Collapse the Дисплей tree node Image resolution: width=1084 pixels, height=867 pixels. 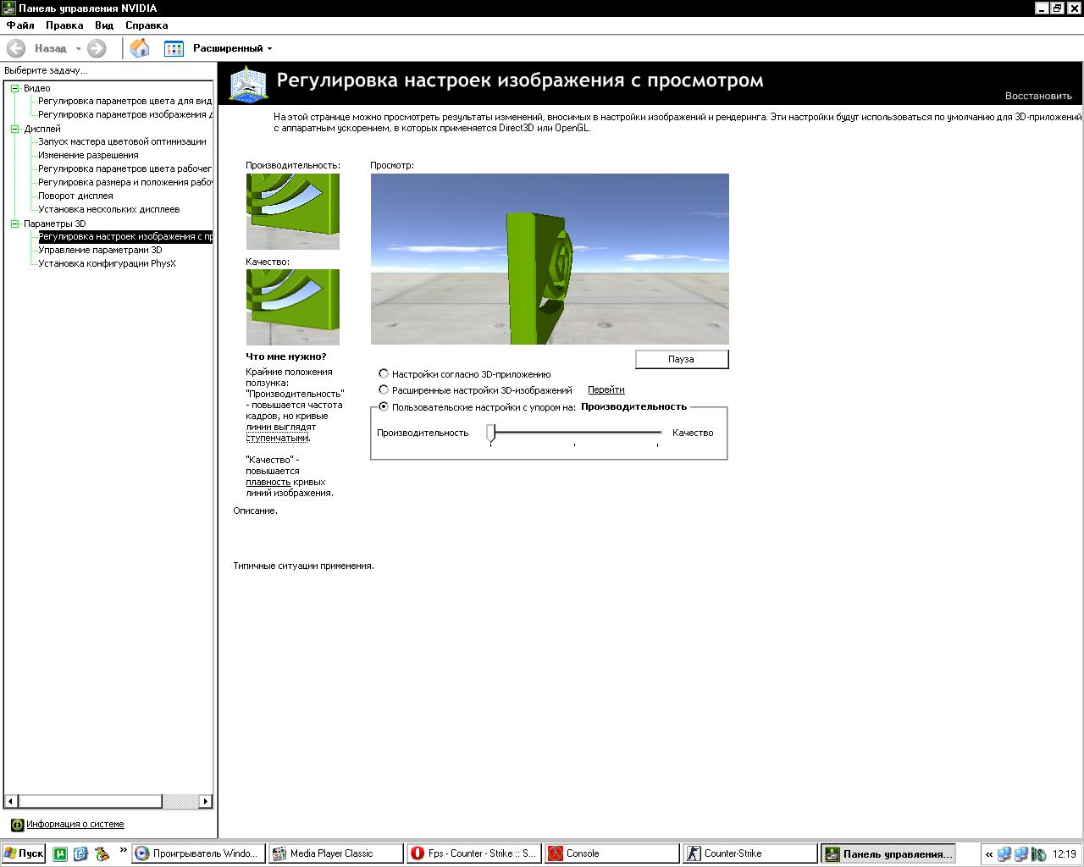coord(14,129)
